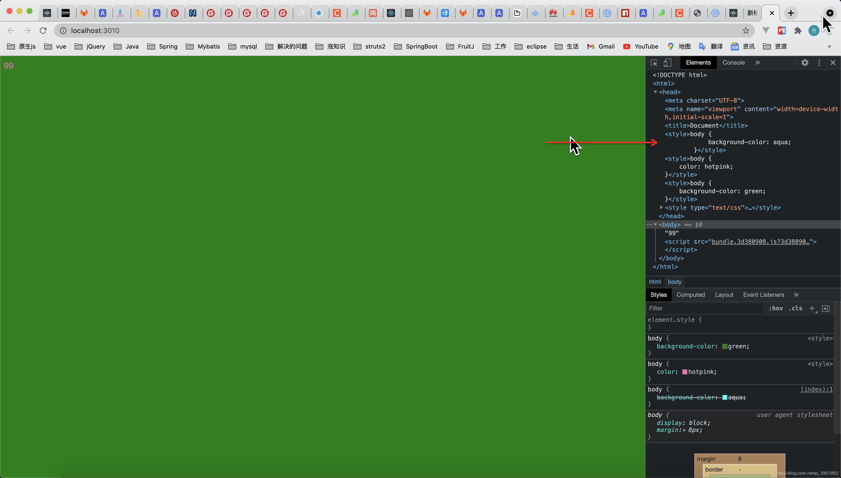This screenshot has width=841, height=478.
Task: Switch to the 新标 browser tab
Action: tap(752, 13)
